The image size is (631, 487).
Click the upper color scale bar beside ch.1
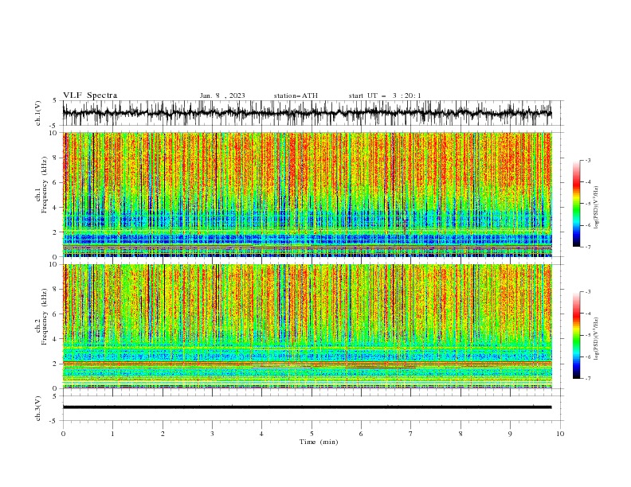coord(576,204)
